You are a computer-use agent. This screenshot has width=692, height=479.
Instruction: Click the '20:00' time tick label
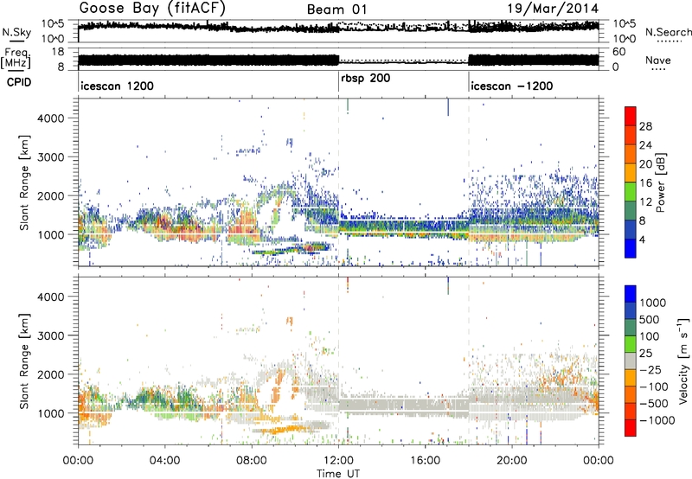511,461
